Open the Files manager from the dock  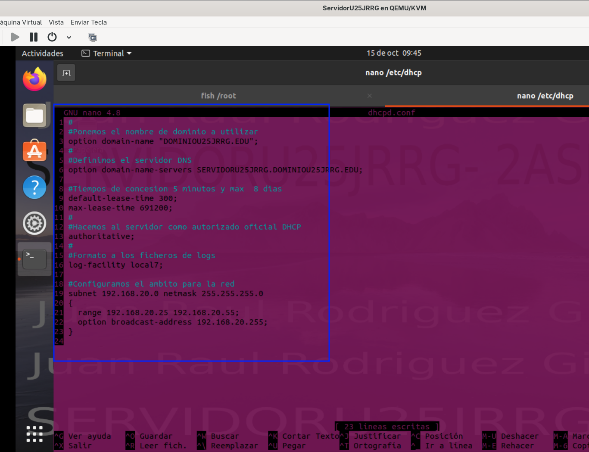34,115
